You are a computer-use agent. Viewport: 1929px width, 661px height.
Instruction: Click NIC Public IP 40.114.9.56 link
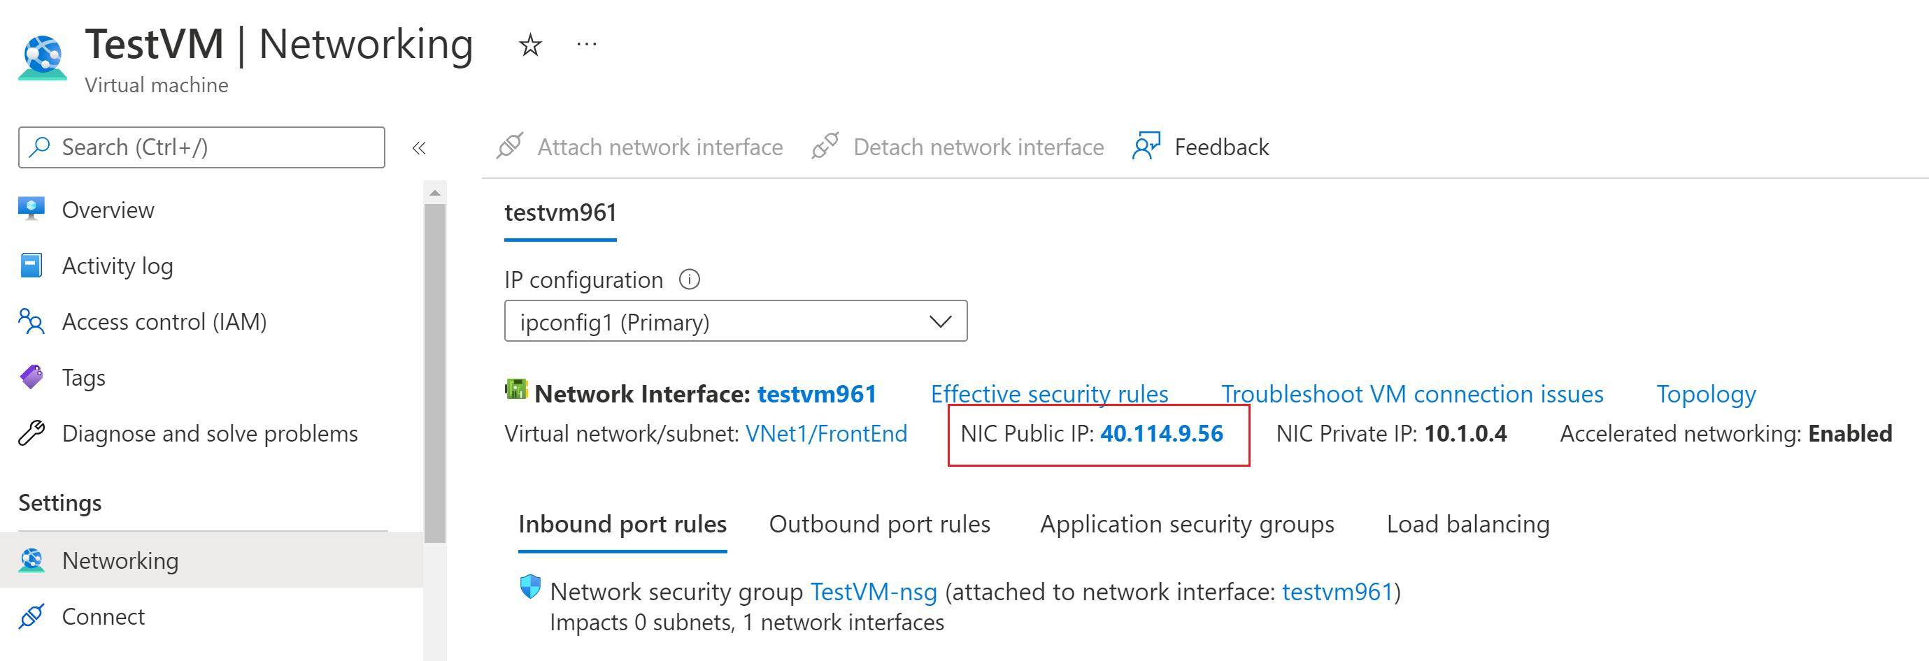(1162, 434)
